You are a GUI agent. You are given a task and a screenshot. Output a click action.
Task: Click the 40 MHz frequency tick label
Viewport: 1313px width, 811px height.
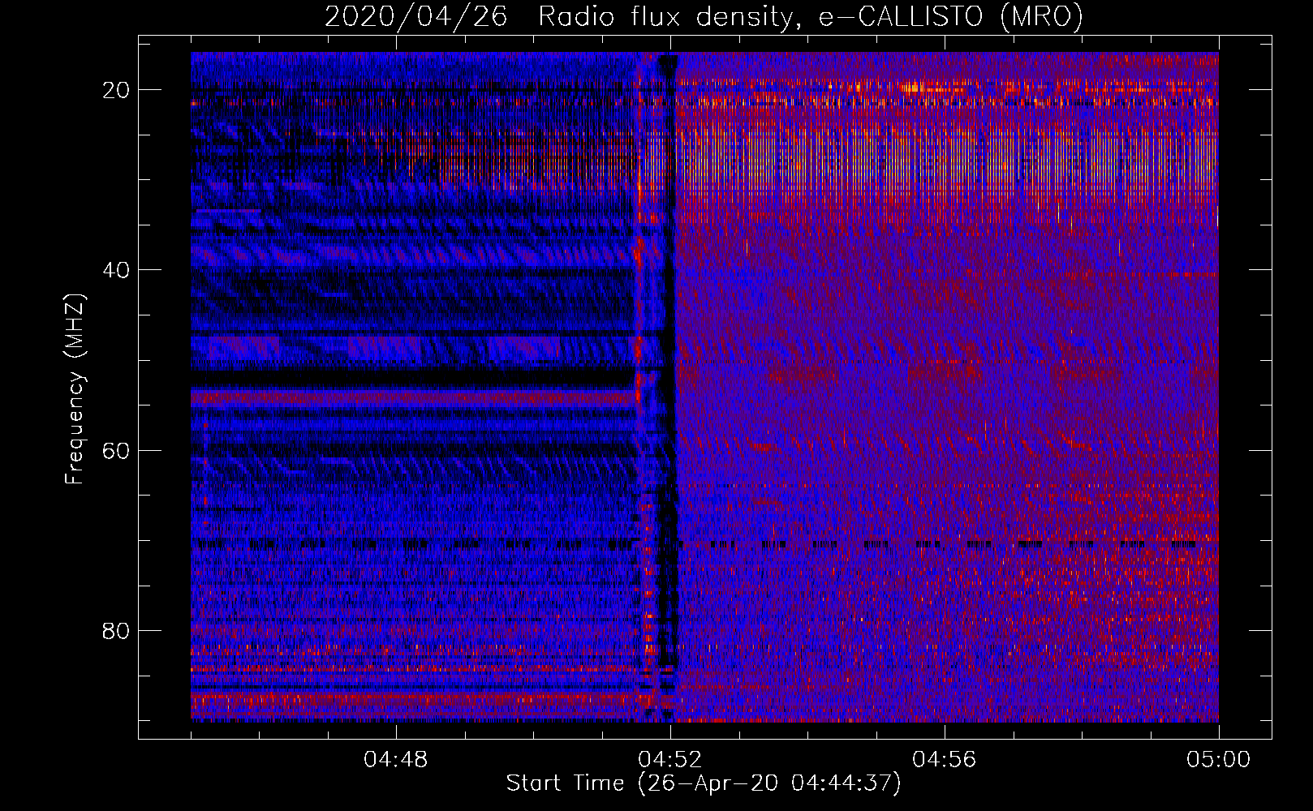tap(117, 270)
